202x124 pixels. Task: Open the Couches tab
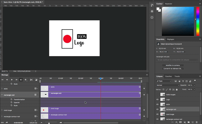coord(169,76)
